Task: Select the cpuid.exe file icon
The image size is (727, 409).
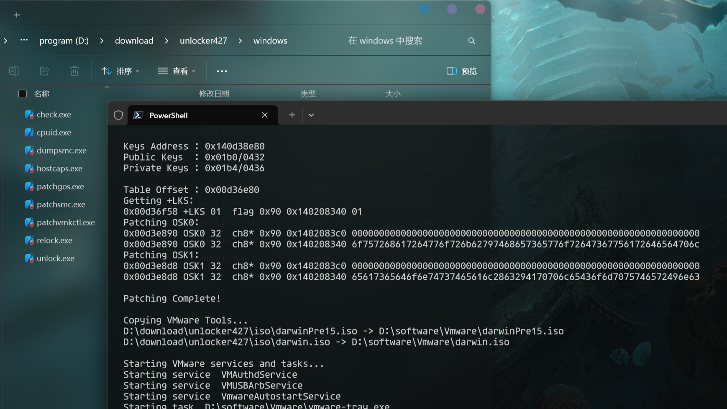Action: pos(29,133)
